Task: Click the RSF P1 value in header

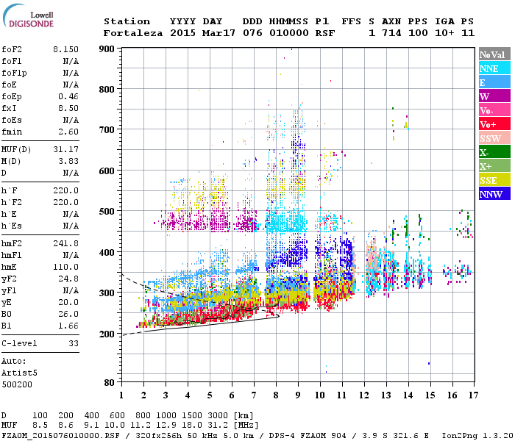Action: pyautogui.click(x=325, y=33)
